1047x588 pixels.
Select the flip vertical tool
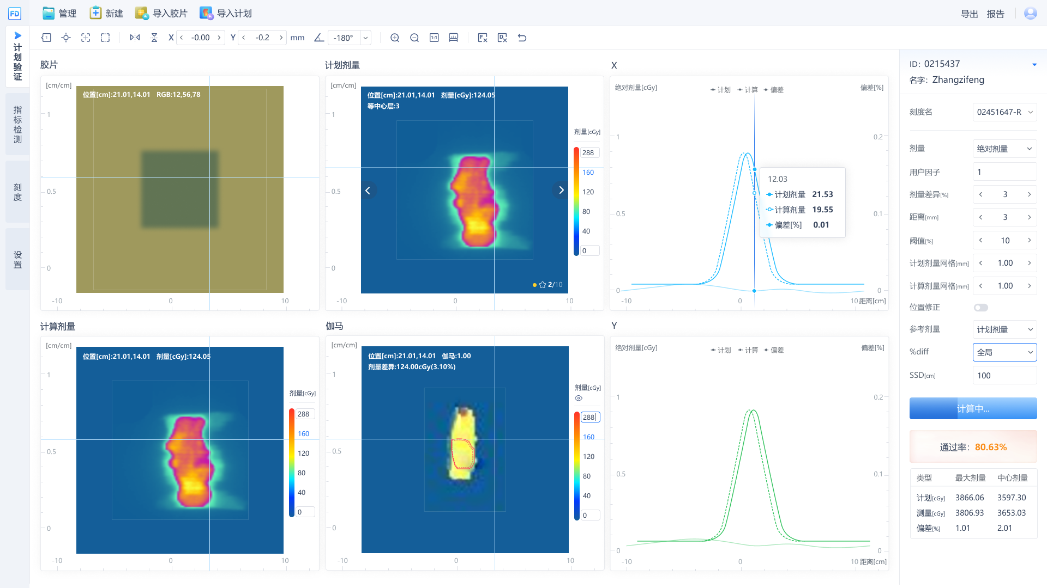[154, 38]
